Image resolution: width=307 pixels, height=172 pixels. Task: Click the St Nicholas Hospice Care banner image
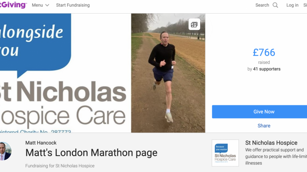coord(65,73)
